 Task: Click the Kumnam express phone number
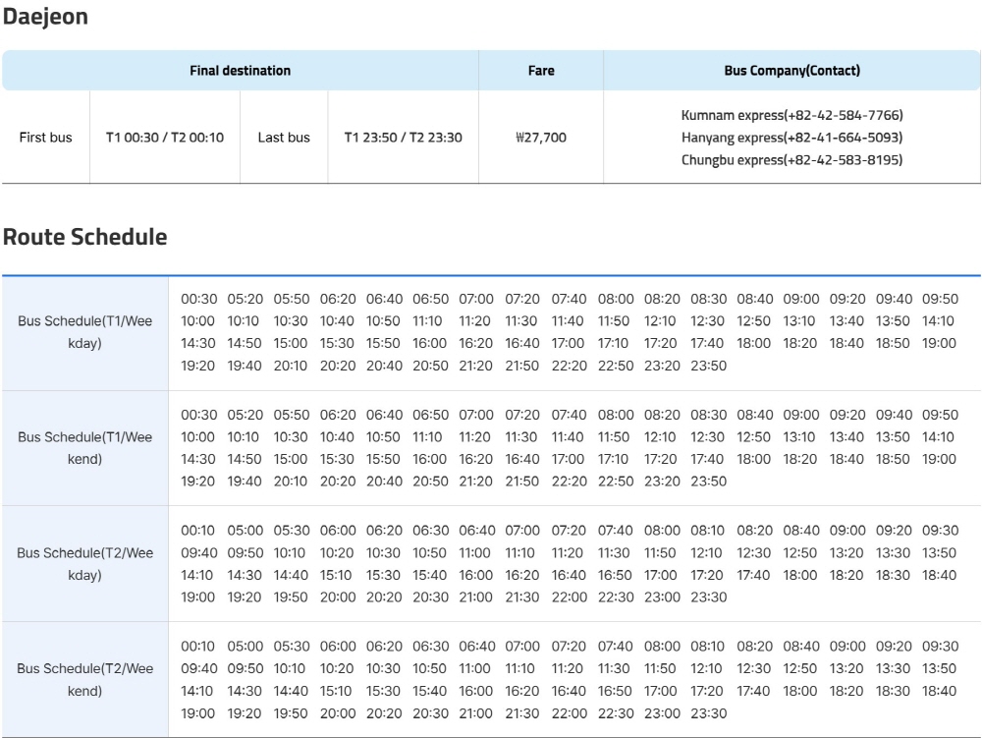[x=791, y=114]
